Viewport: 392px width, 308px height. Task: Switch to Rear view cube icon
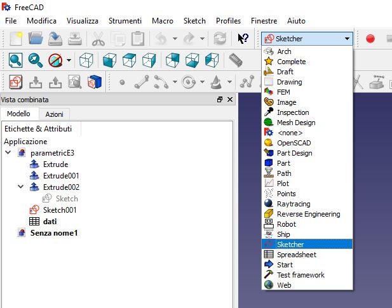click(x=173, y=60)
